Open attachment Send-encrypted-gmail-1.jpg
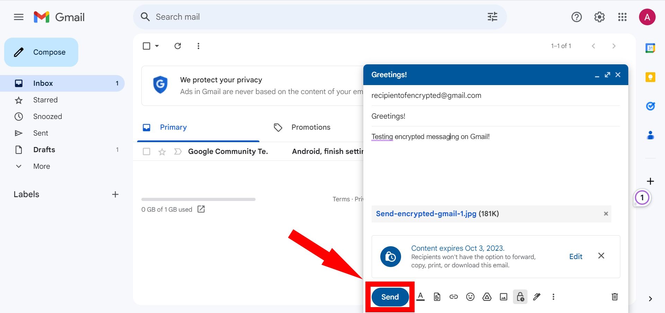The height and width of the screenshot is (313, 665). point(426,214)
